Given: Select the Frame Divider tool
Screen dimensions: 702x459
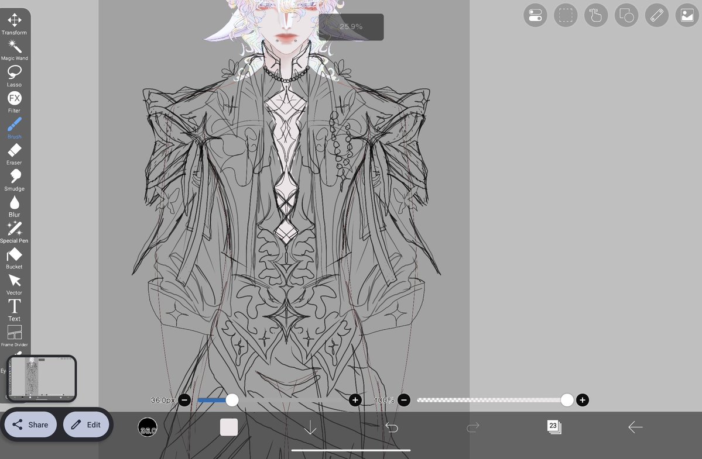Looking at the screenshot, I should coord(14,336).
